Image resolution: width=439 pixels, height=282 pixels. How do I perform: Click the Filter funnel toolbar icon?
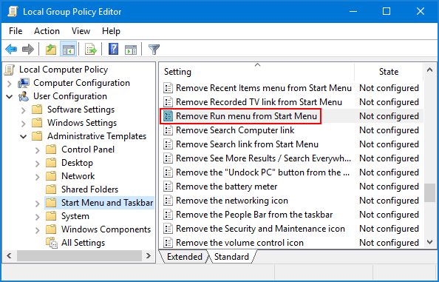tap(154, 50)
